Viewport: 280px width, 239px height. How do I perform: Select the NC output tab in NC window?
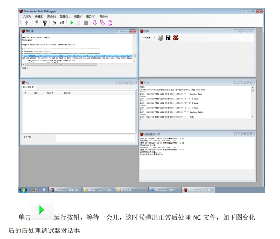[28, 87]
